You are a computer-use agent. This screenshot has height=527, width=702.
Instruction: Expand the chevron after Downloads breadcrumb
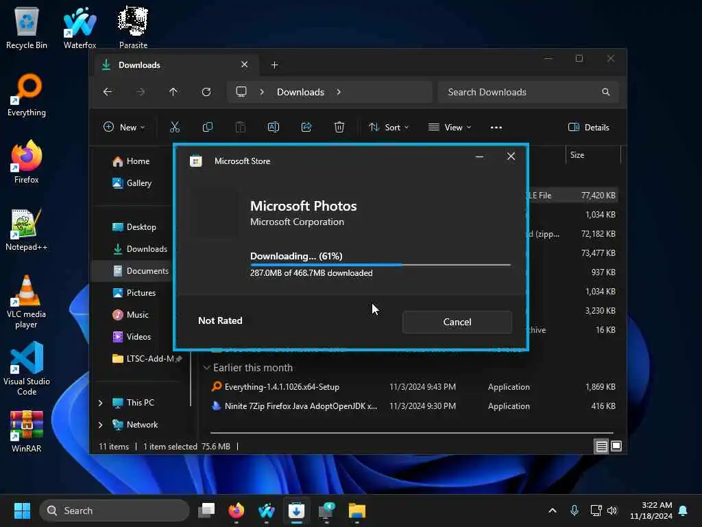[339, 92]
